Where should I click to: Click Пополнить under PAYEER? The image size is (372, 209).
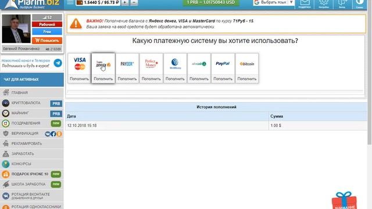(127, 79)
